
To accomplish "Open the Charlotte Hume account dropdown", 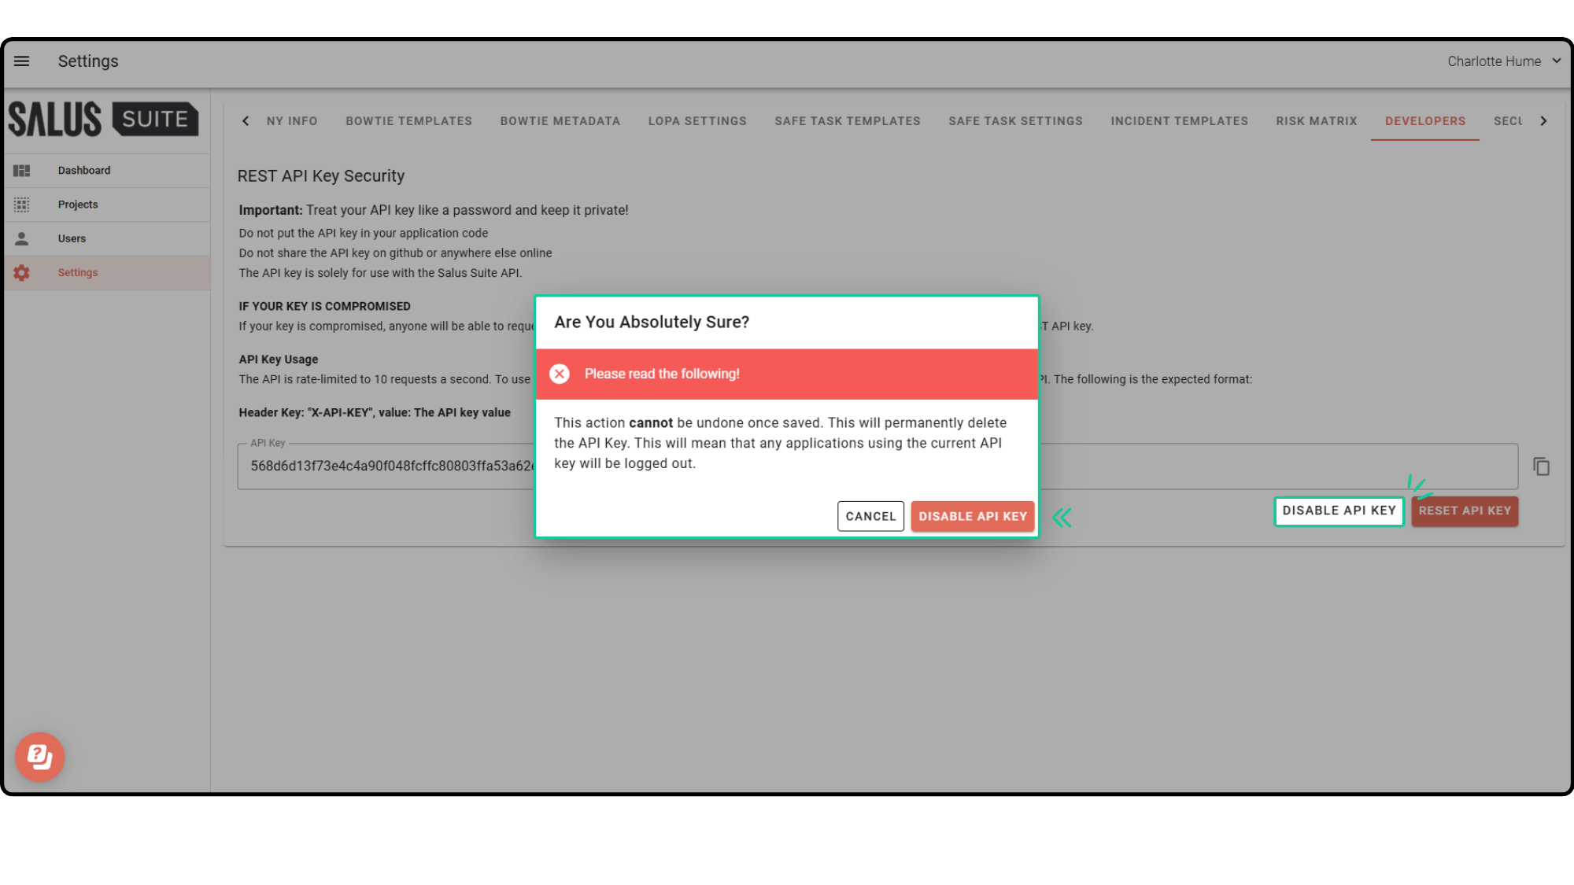I will pyautogui.click(x=1504, y=61).
